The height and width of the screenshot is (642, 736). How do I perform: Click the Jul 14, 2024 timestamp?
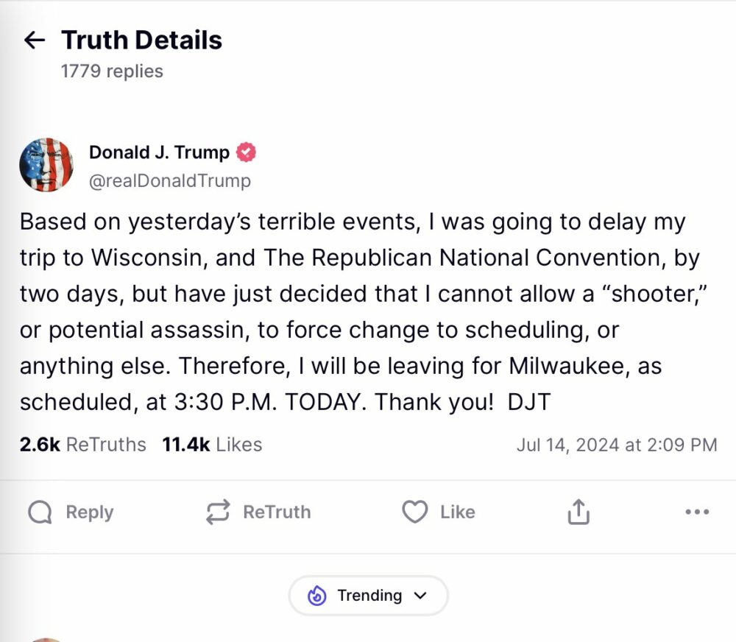click(616, 445)
